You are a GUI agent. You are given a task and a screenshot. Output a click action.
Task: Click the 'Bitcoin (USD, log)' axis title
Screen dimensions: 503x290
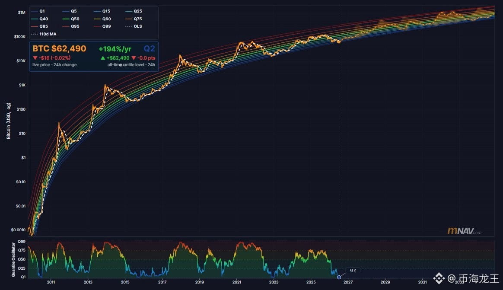point(8,121)
